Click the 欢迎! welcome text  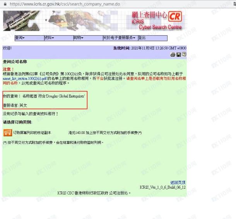pyautogui.click(x=7, y=48)
